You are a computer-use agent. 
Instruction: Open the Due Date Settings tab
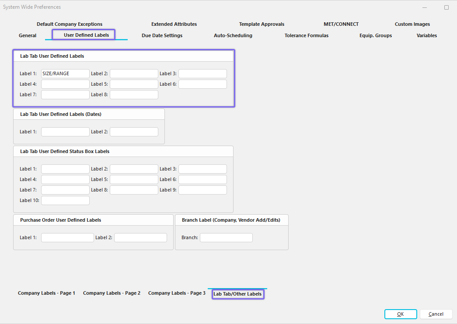point(162,35)
